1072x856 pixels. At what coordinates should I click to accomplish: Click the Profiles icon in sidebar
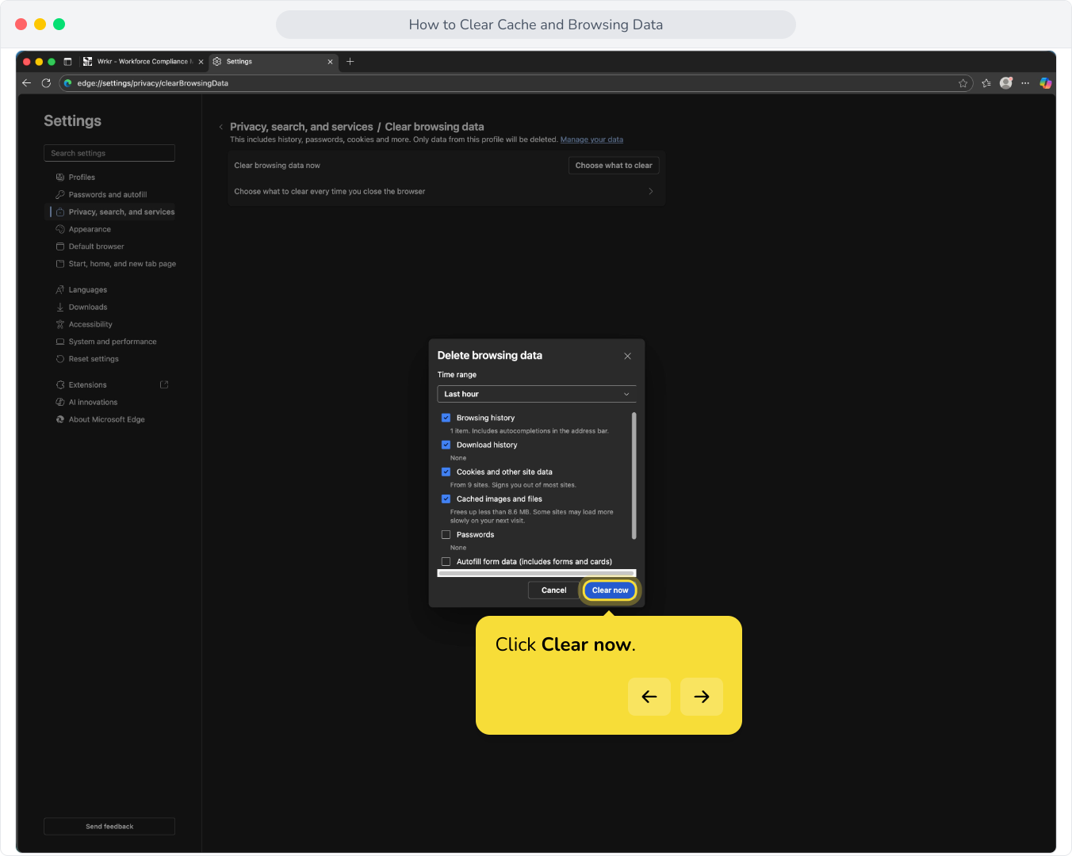pos(60,177)
